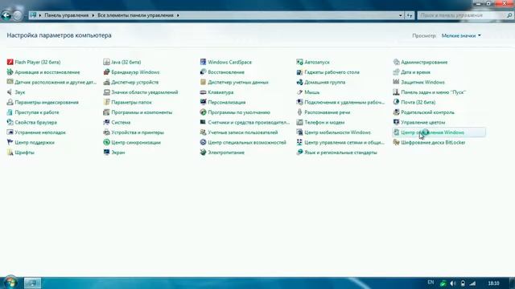The image size is (515, 289).
Task: Open Центр поддержки link
Action: click(35, 143)
